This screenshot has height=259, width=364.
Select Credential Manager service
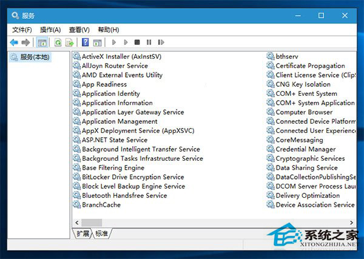pos(302,149)
